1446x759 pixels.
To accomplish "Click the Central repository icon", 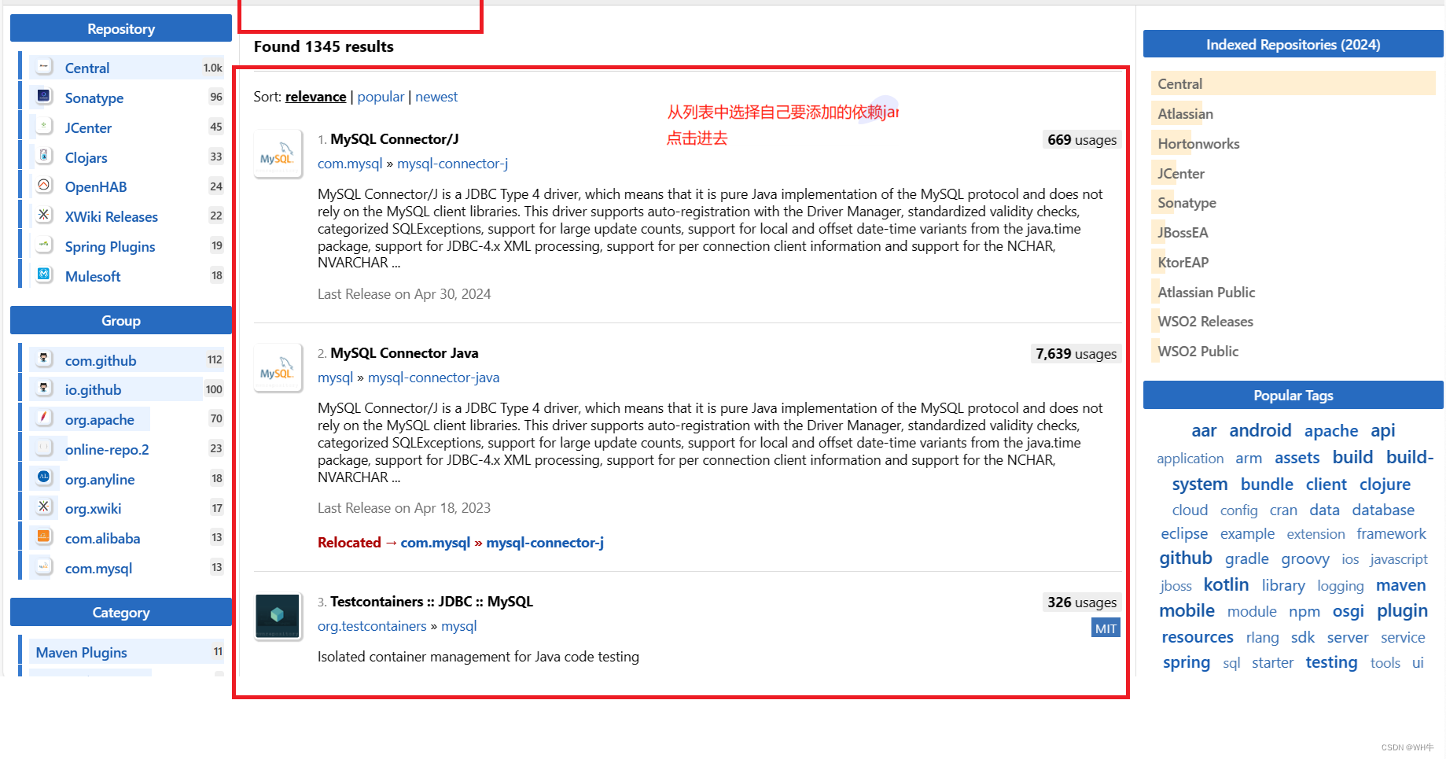I will [x=44, y=67].
